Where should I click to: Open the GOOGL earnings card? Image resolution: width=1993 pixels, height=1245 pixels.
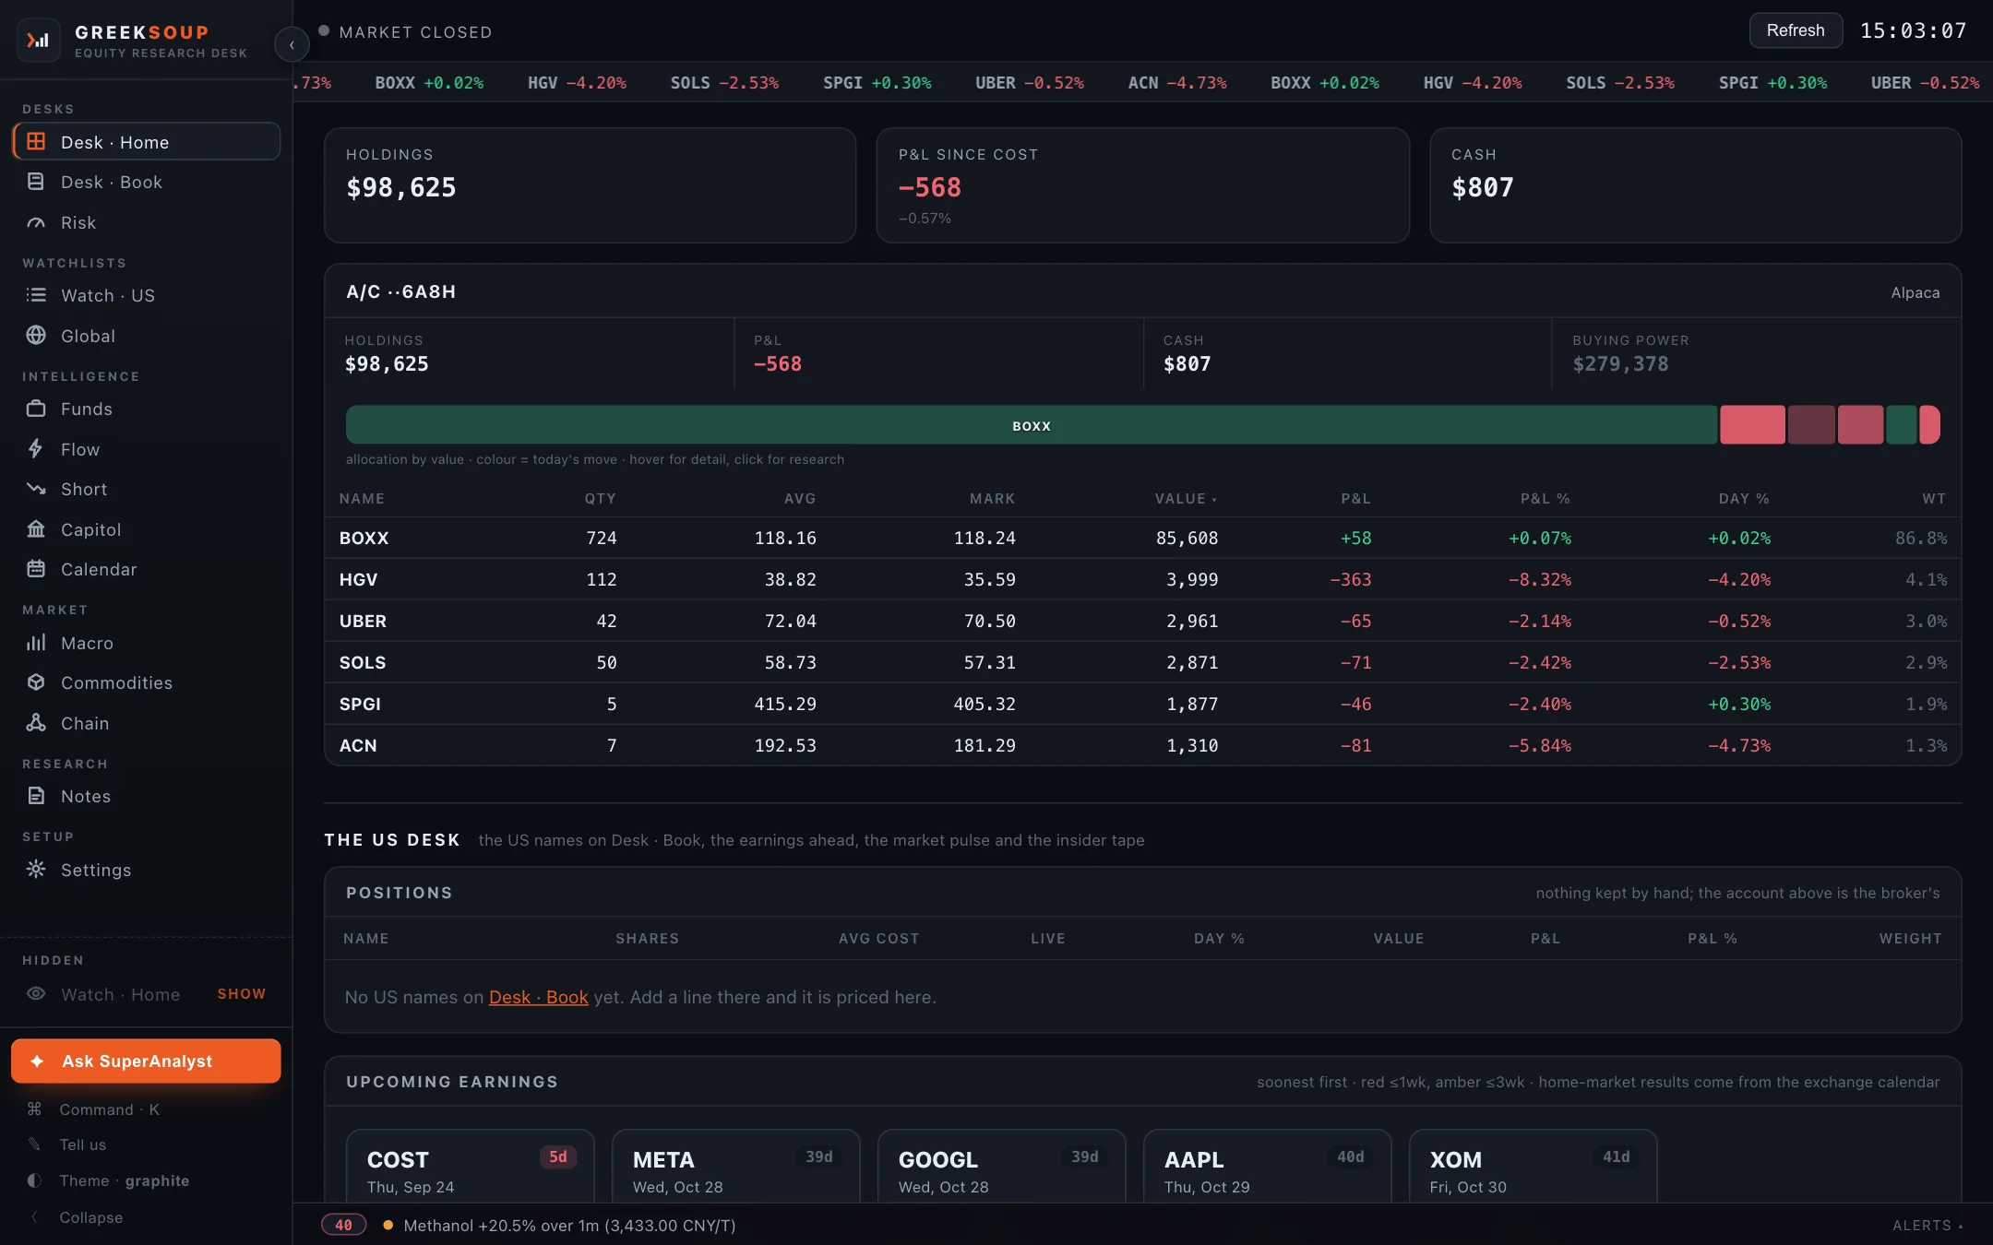(1002, 1165)
